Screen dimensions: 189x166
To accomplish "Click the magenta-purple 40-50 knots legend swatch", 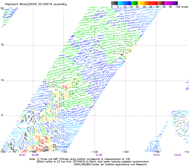I will [x=171, y=3].
